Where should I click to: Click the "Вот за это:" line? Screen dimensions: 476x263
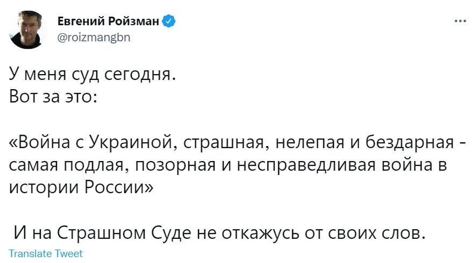pos(53,98)
